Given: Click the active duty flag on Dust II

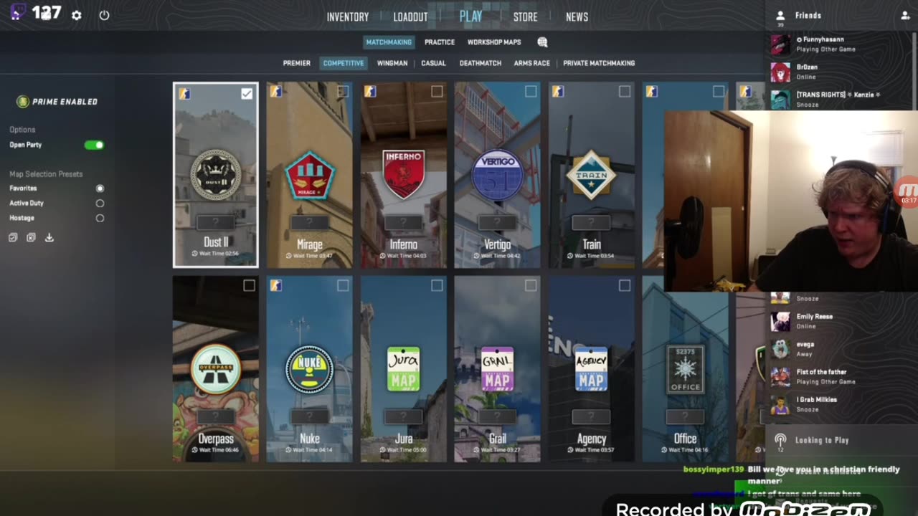Looking at the screenshot, I should [184, 94].
